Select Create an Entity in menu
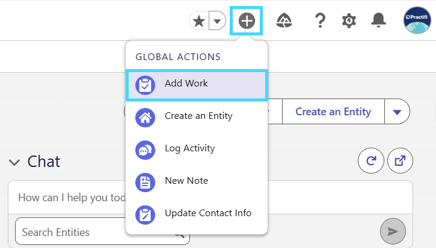The image size is (436, 248). coord(197,118)
